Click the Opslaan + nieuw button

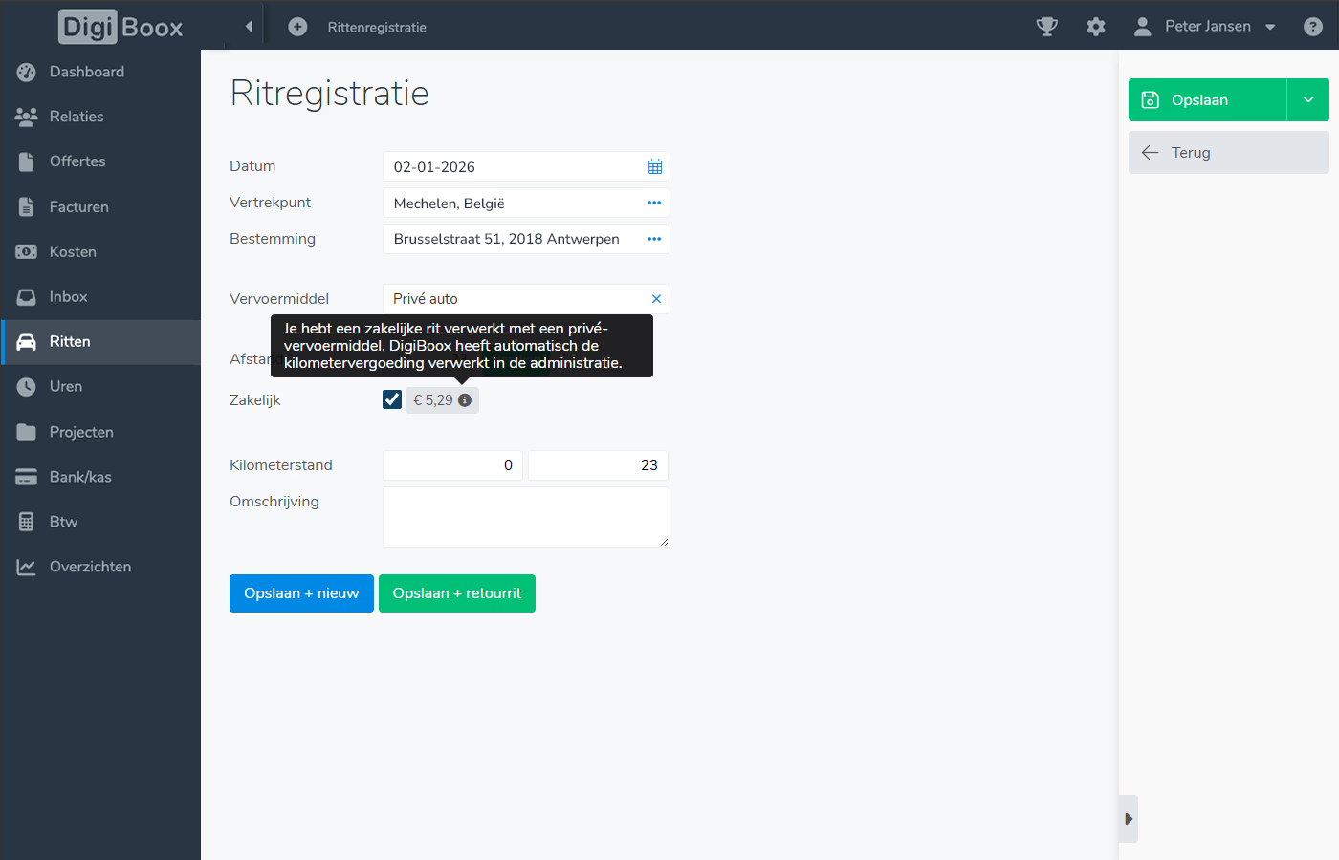(301, 593)
